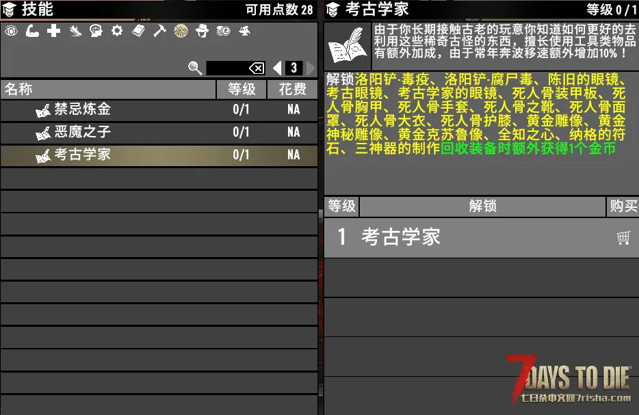Screen dimensions: 639x415
Task: Select 恶魔之子 skill row
Action: 159,133
